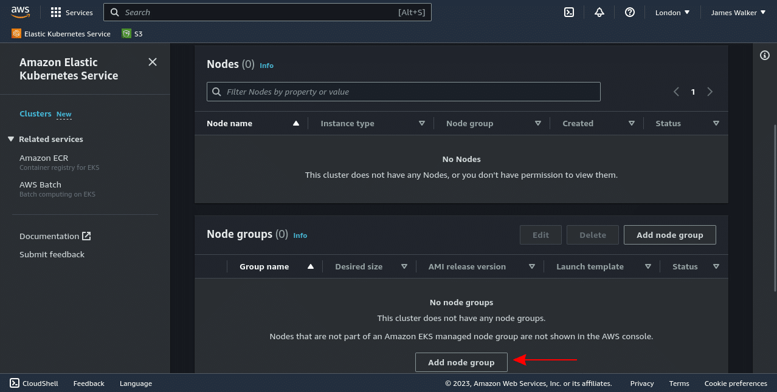Open the Clusters sidebar link
The width and height of the screenshot is (777, 392).
click(35, 113)
